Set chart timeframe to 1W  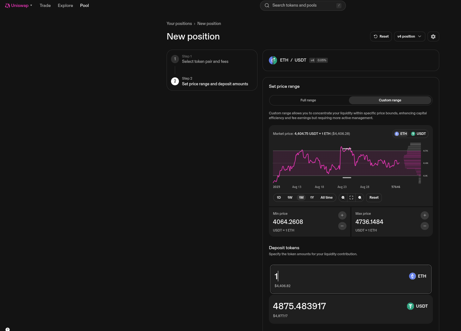pos(290,198)
